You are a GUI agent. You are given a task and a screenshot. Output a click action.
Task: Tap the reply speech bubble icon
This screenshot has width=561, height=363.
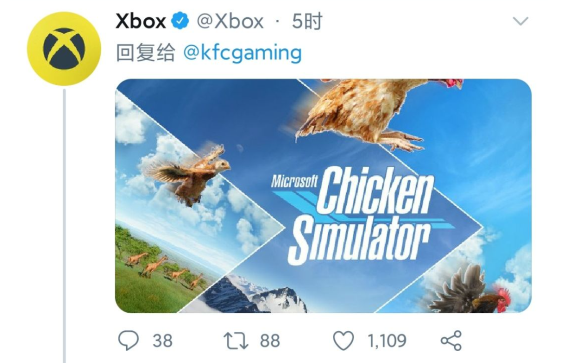128,341
